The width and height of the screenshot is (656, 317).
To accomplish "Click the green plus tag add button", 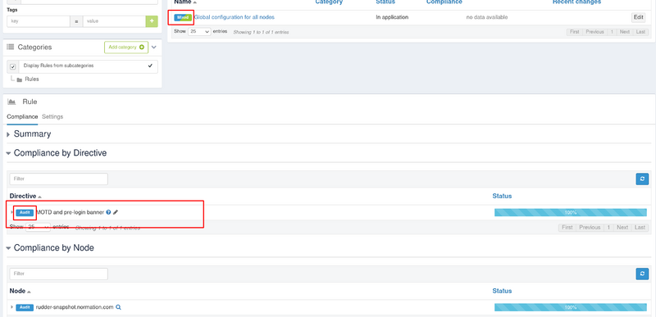I will click(x=152, y=21).
